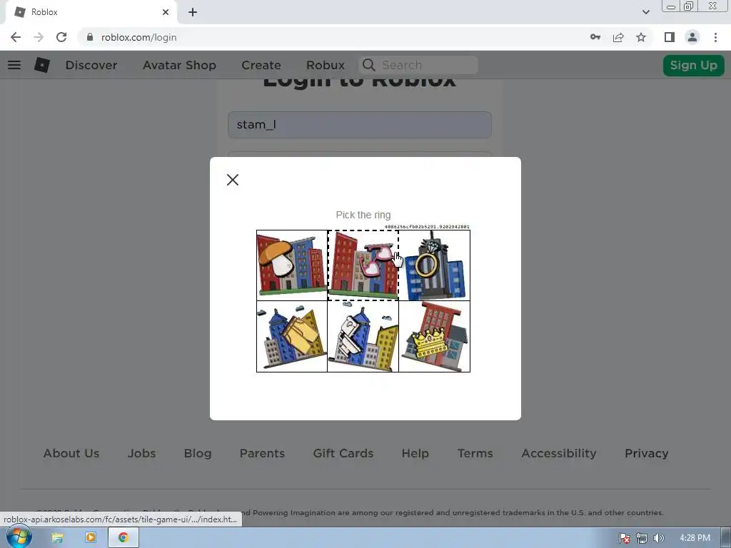This screenshot has width=731, height=548.
Task: Go back using the browser back arrow
Action: [16, 37]
